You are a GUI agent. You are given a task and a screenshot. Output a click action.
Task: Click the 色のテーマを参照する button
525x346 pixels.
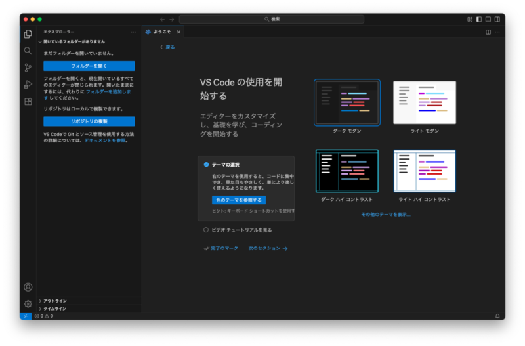click(x=239, y=200)
